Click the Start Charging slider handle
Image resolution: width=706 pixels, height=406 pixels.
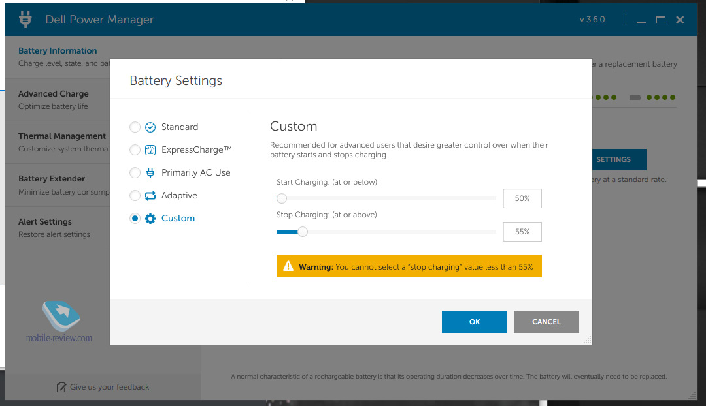[282, 198]
